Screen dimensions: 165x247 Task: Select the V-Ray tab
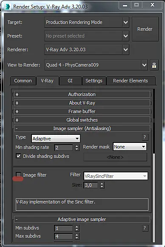(x=47, y=81)
